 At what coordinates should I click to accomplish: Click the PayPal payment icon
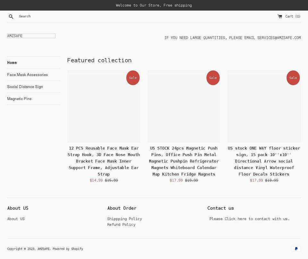(x=296, y=249)
